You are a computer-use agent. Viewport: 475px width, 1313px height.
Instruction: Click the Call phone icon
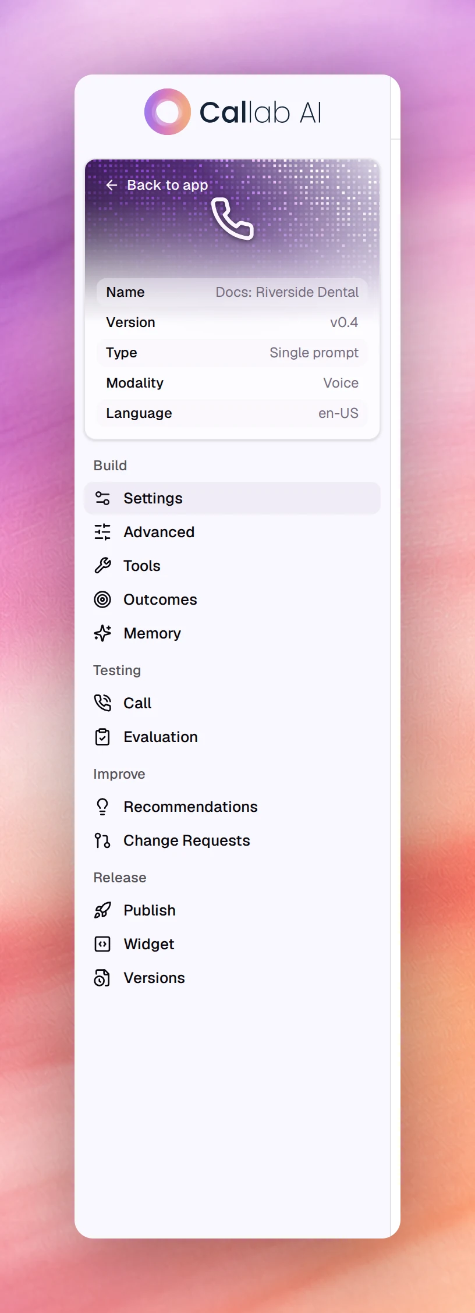pyautogui.click(x=102, y=703)
